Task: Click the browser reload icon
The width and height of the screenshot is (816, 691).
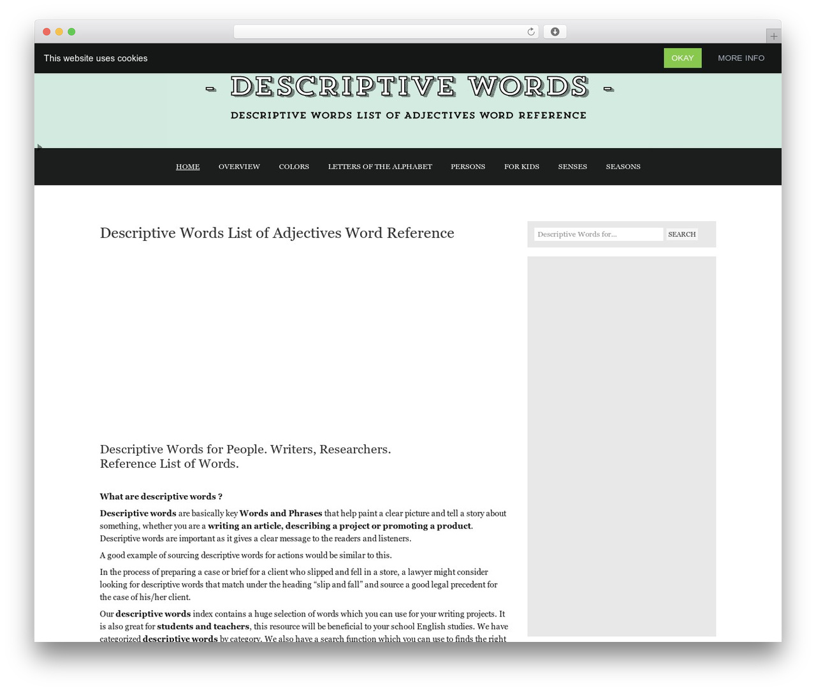Action: pos(530,32)
